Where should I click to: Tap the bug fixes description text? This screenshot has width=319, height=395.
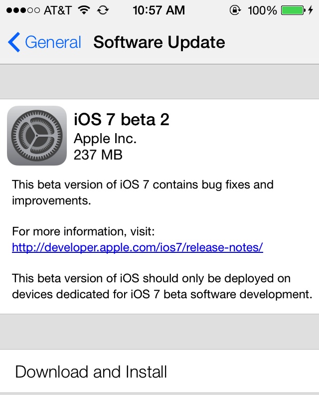click(143, 193)
